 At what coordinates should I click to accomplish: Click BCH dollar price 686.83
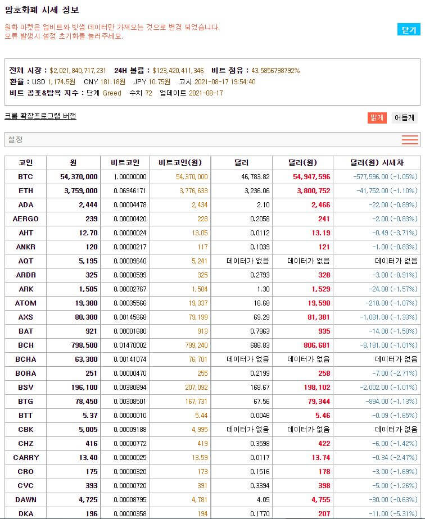click(x=260, y=345)
